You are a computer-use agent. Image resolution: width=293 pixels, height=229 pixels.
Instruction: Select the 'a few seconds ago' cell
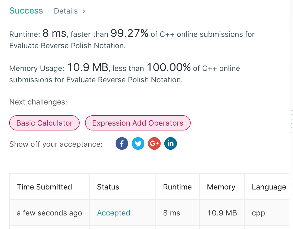click(x=49, y=213)
